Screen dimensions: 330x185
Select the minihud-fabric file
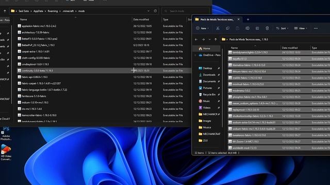click(278, 84)
